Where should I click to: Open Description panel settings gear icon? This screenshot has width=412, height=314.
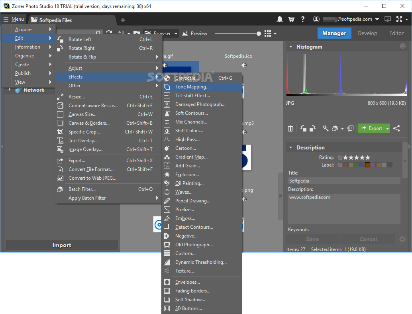point(402,239)
